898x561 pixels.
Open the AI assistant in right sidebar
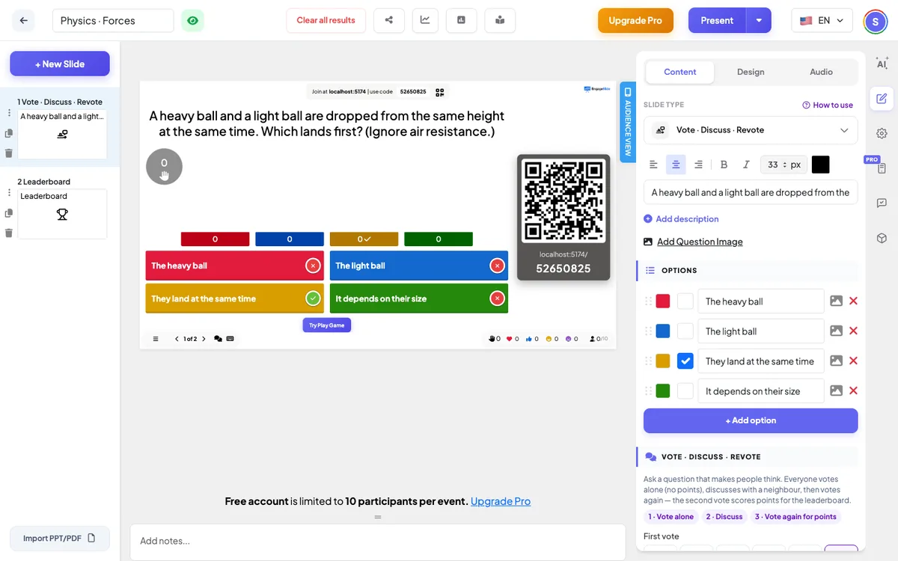(882, 64)
